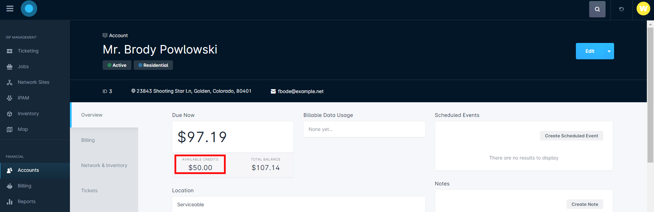Click the recent history icon in the header
This screenshot has width=654, height=212.
coord(621,9)
